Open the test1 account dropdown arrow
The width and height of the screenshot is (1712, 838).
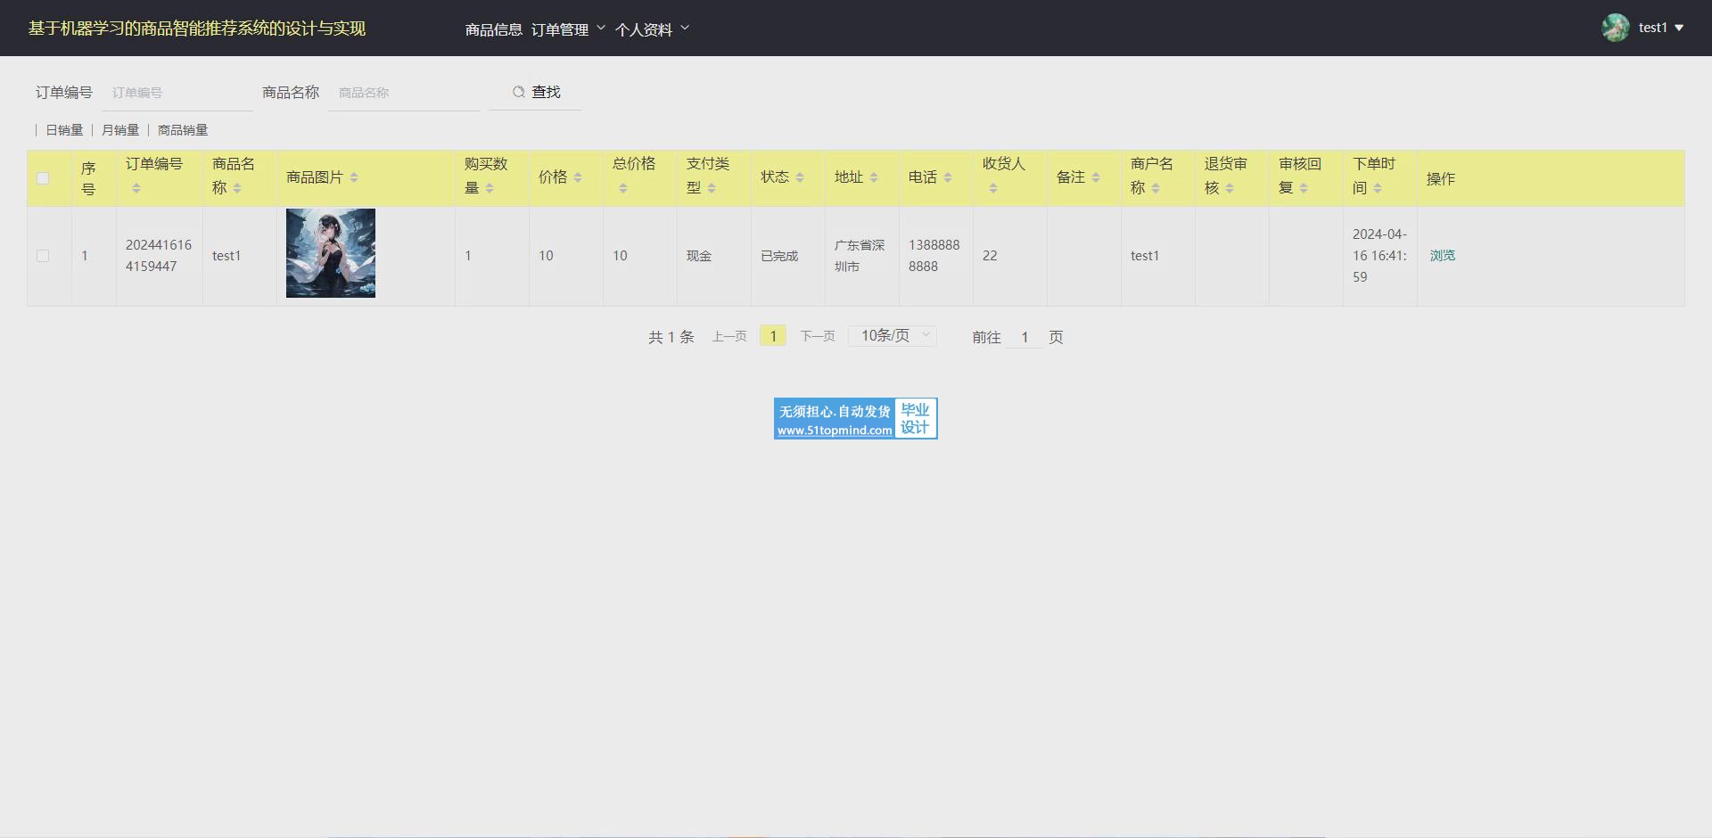click(1679, 28)
